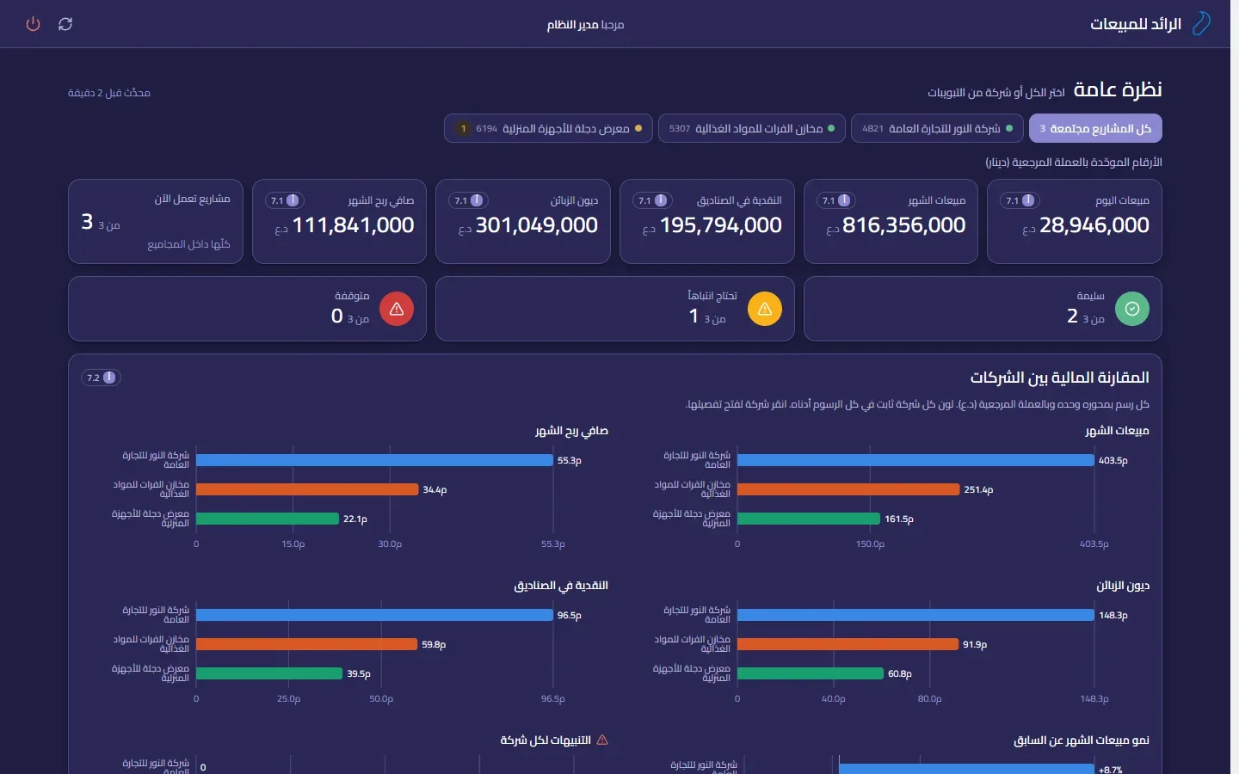The height and width of the screenshot is (774, 1239).
Task: Click the warning triangle beside التنبيهات لكل شركة
Action: (602, 740)
